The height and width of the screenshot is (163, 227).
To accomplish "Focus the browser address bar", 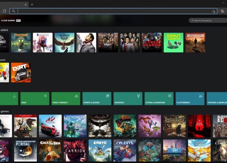I will (x=113, y=11).
